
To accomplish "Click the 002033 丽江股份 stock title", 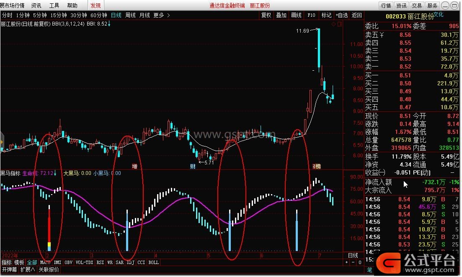I will click(410, 16).
